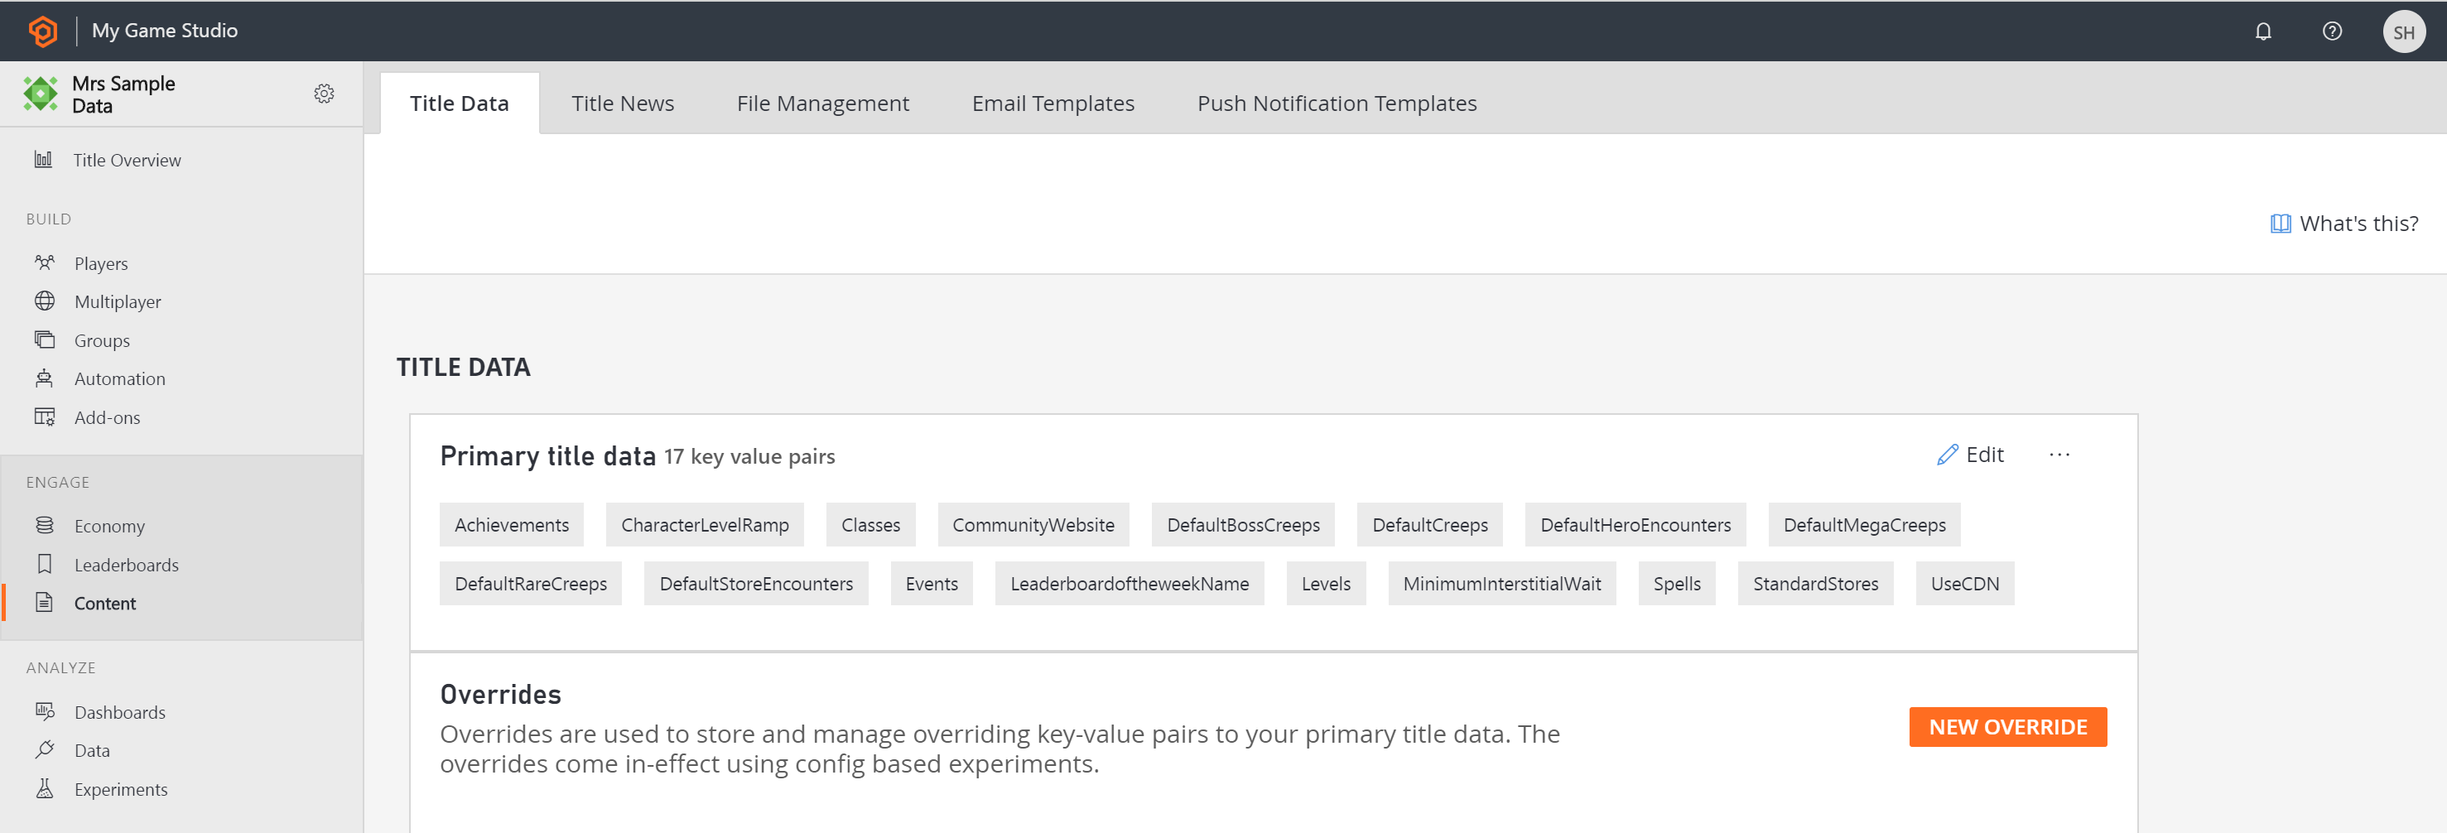Switch to the Title News tab

click(x=622, y=103)
